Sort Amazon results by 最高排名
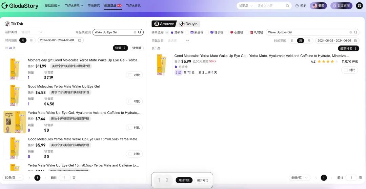Viewport: 366px width, 189px height. click(348, 48)
